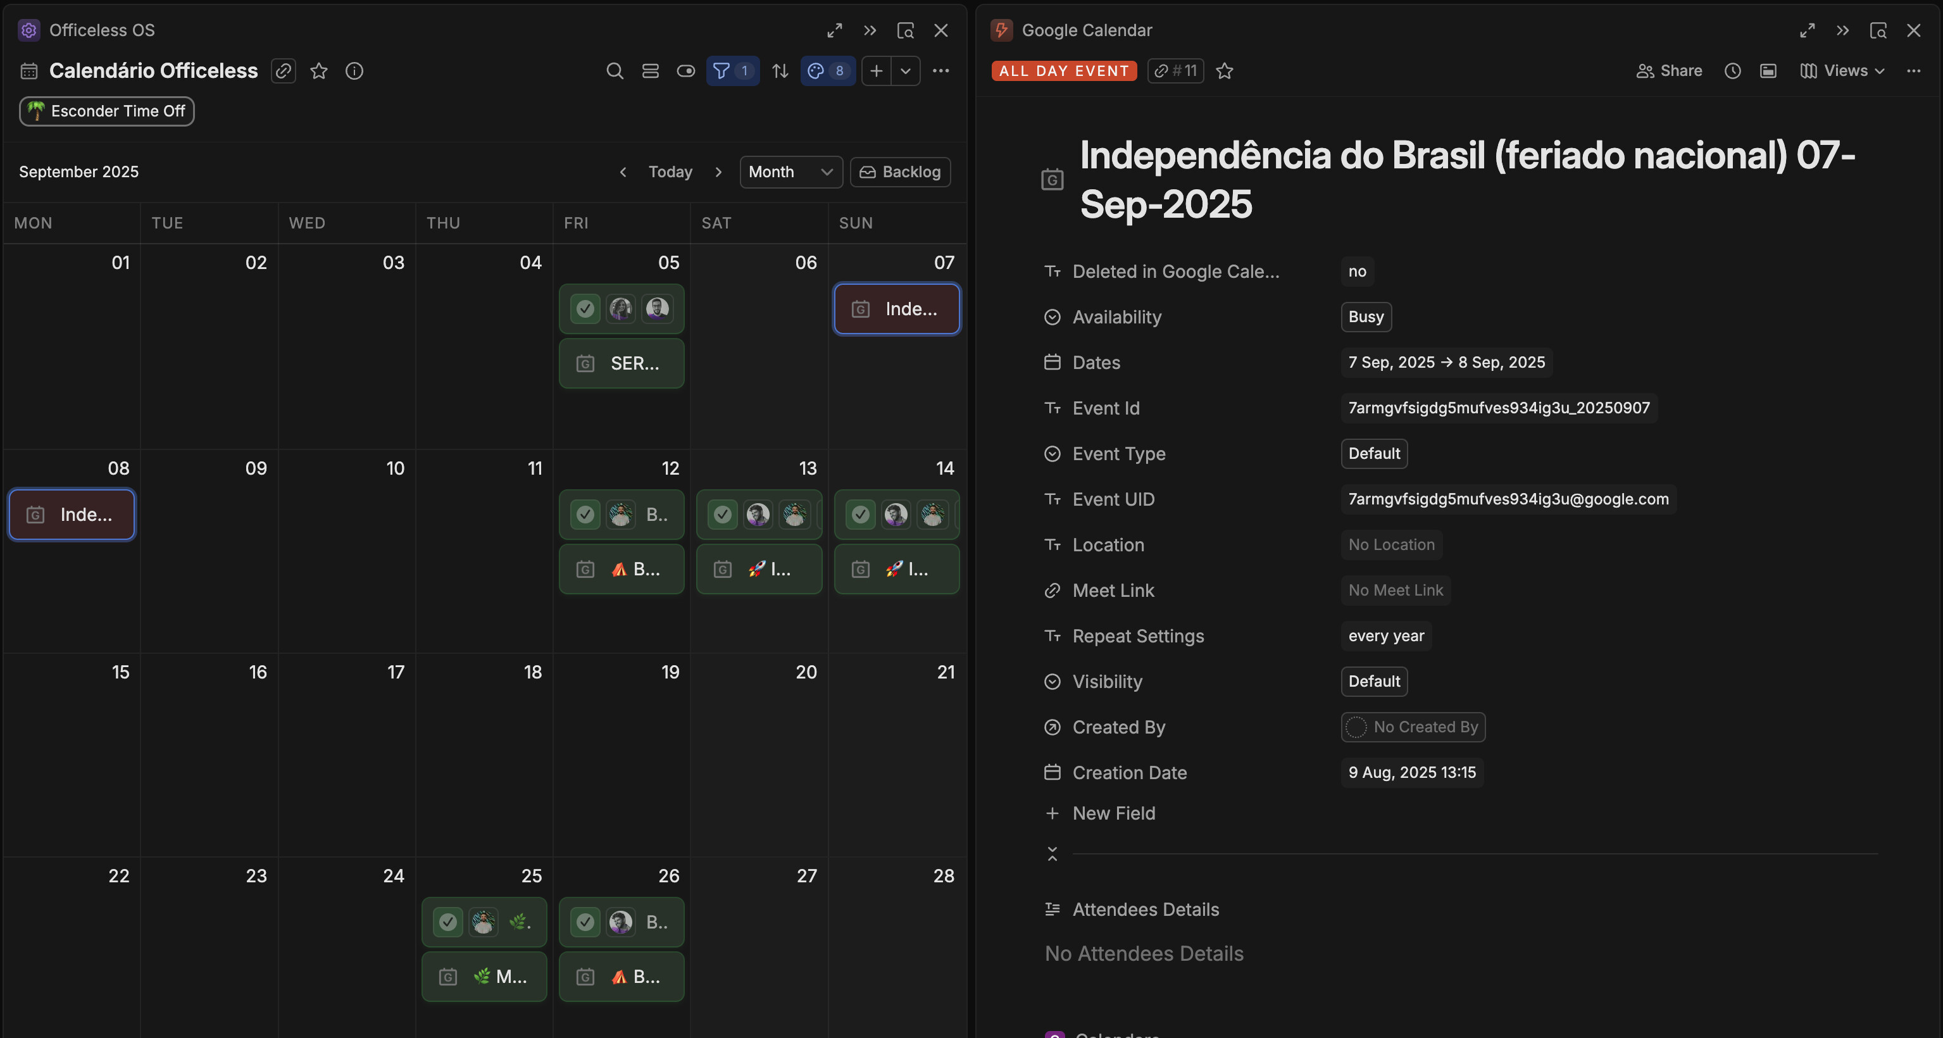
Task: Open the chevron dropdown beside plus button
Action: tap(905, 71)
